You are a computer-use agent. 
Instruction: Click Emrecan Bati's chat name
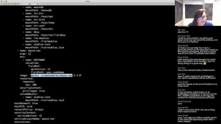[184, 36]
